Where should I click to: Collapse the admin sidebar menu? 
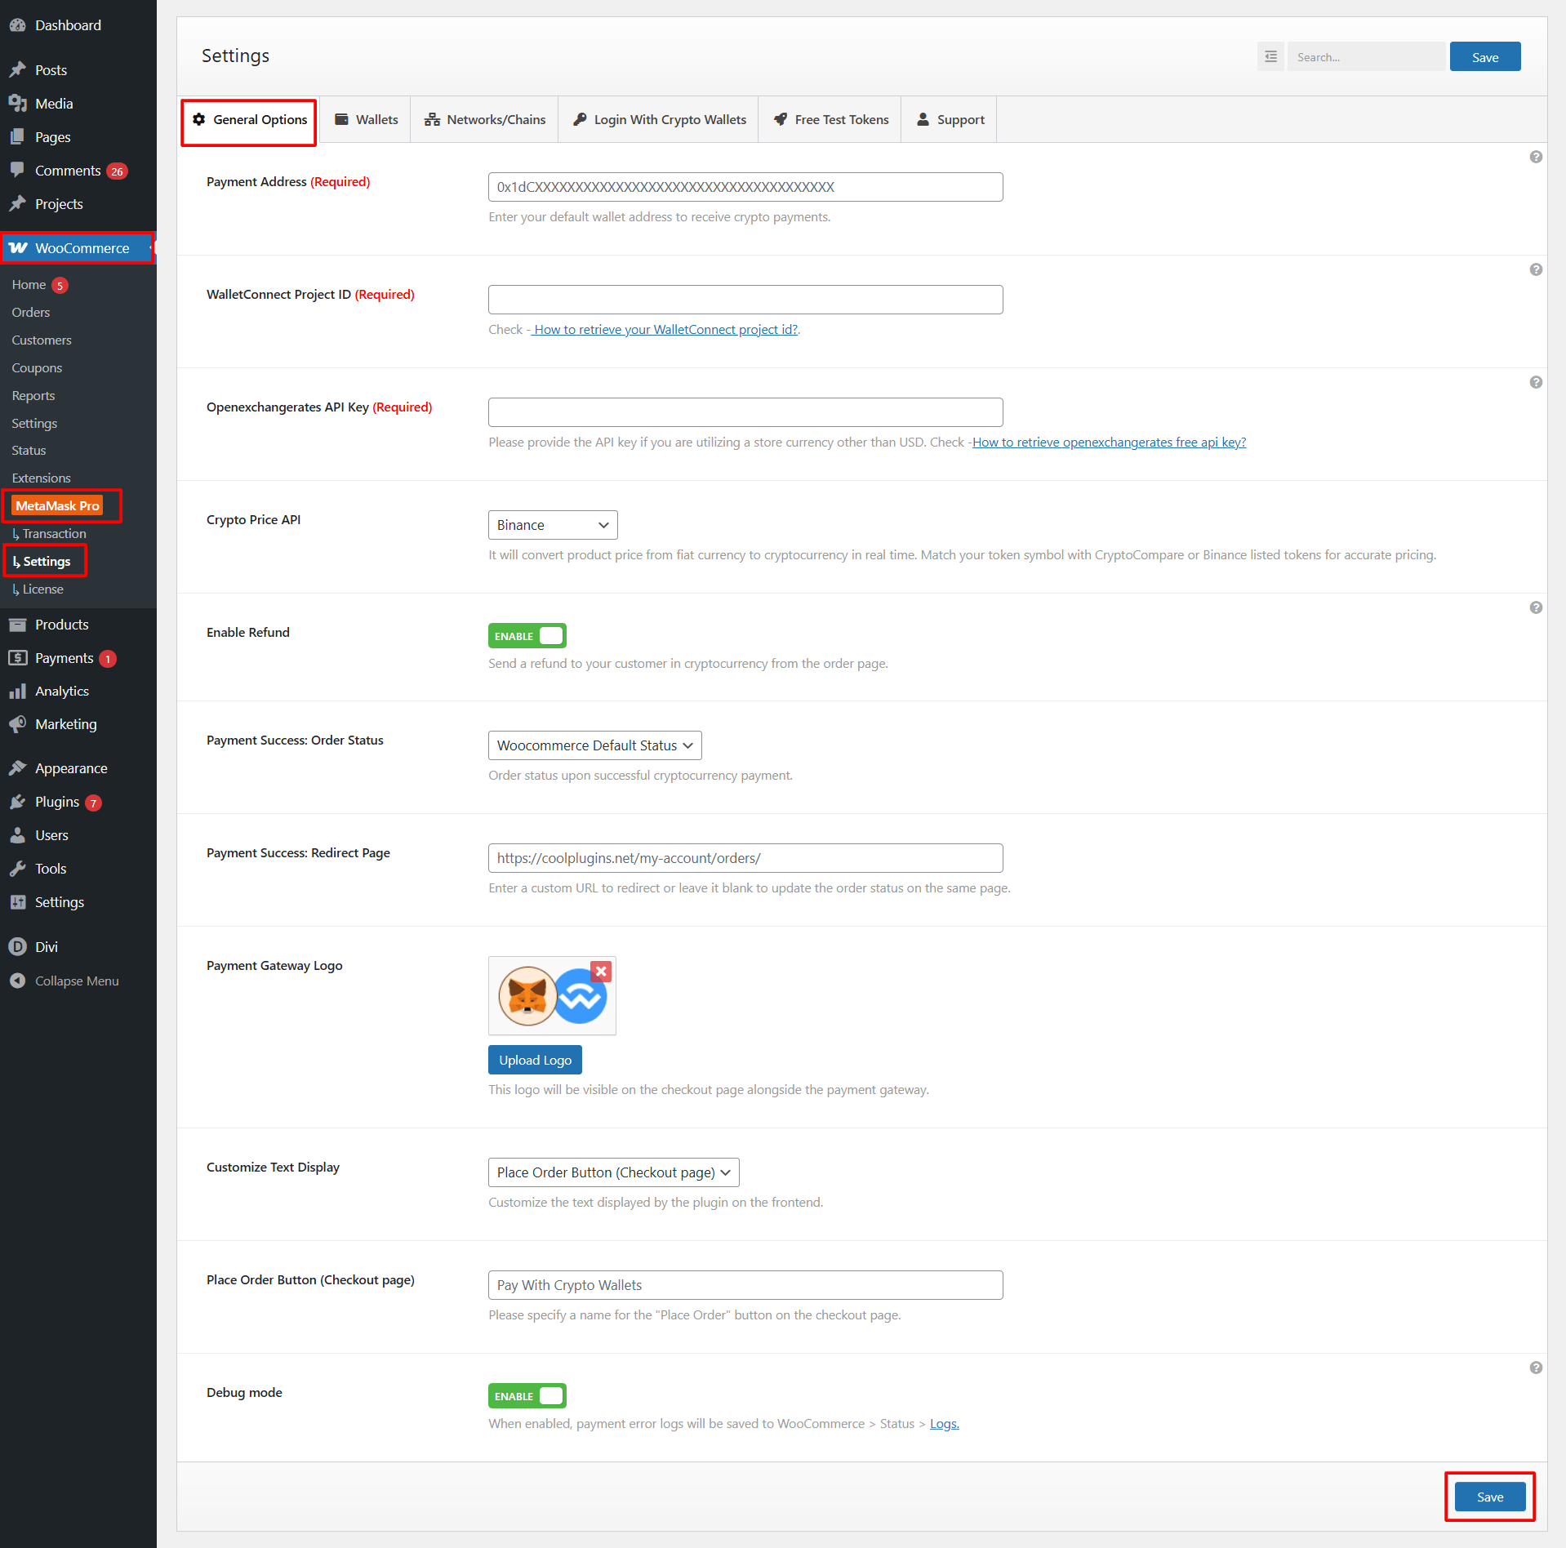(x=76, y=981)
